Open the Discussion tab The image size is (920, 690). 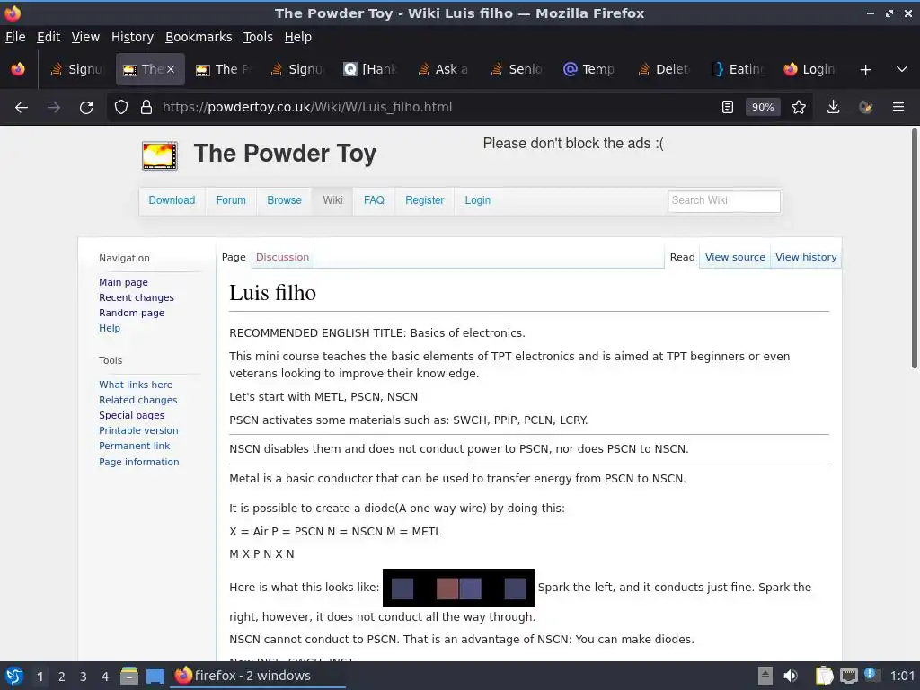point(282,257)
